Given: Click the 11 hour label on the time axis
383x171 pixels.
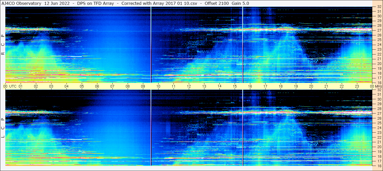Looking at the screenshot, I should [174, 86].
